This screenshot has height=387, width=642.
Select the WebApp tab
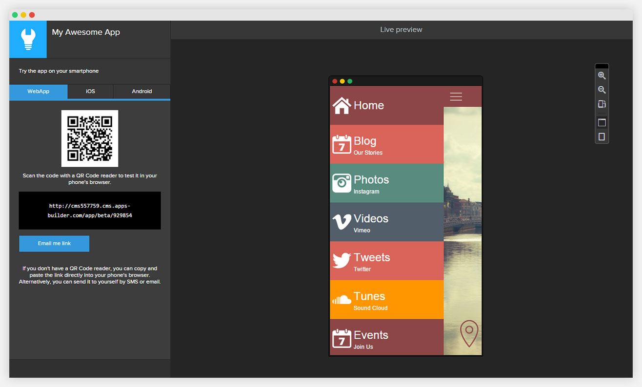click(x=39, y=91)
